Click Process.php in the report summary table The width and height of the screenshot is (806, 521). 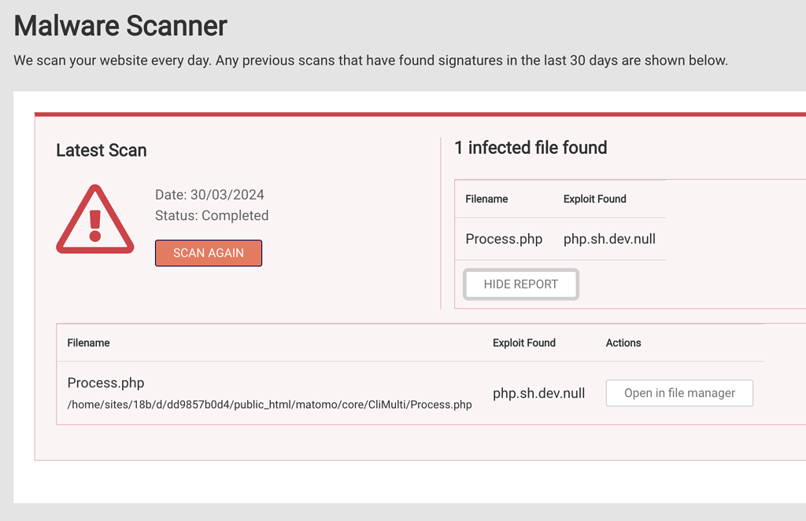point(504,238)
